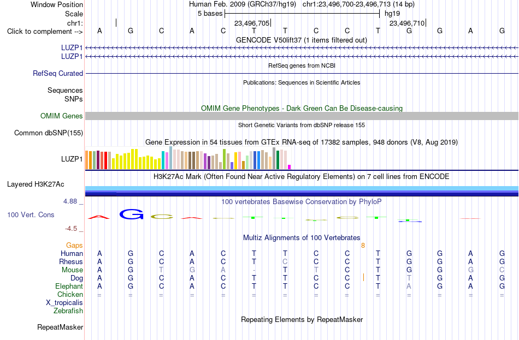
Task: Open "Repeating Elements by RepeatMasker" track title
Action: coord(302,319)
